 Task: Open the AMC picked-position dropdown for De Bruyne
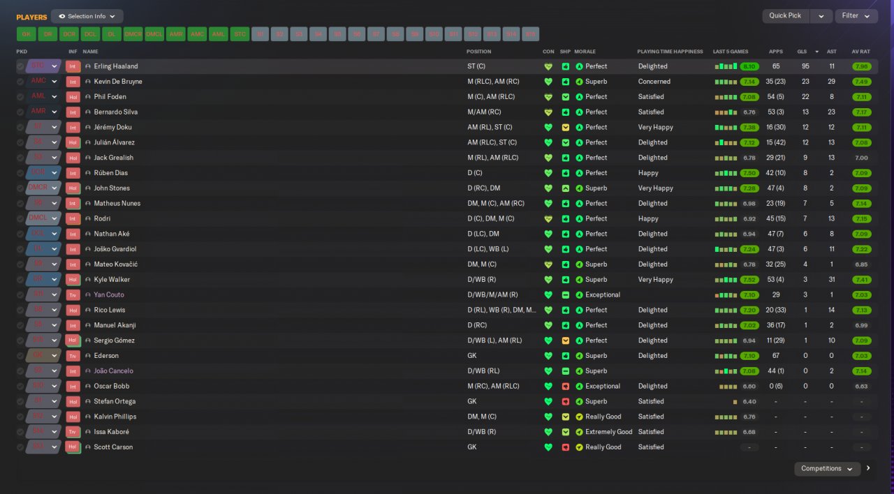point(43,82)
